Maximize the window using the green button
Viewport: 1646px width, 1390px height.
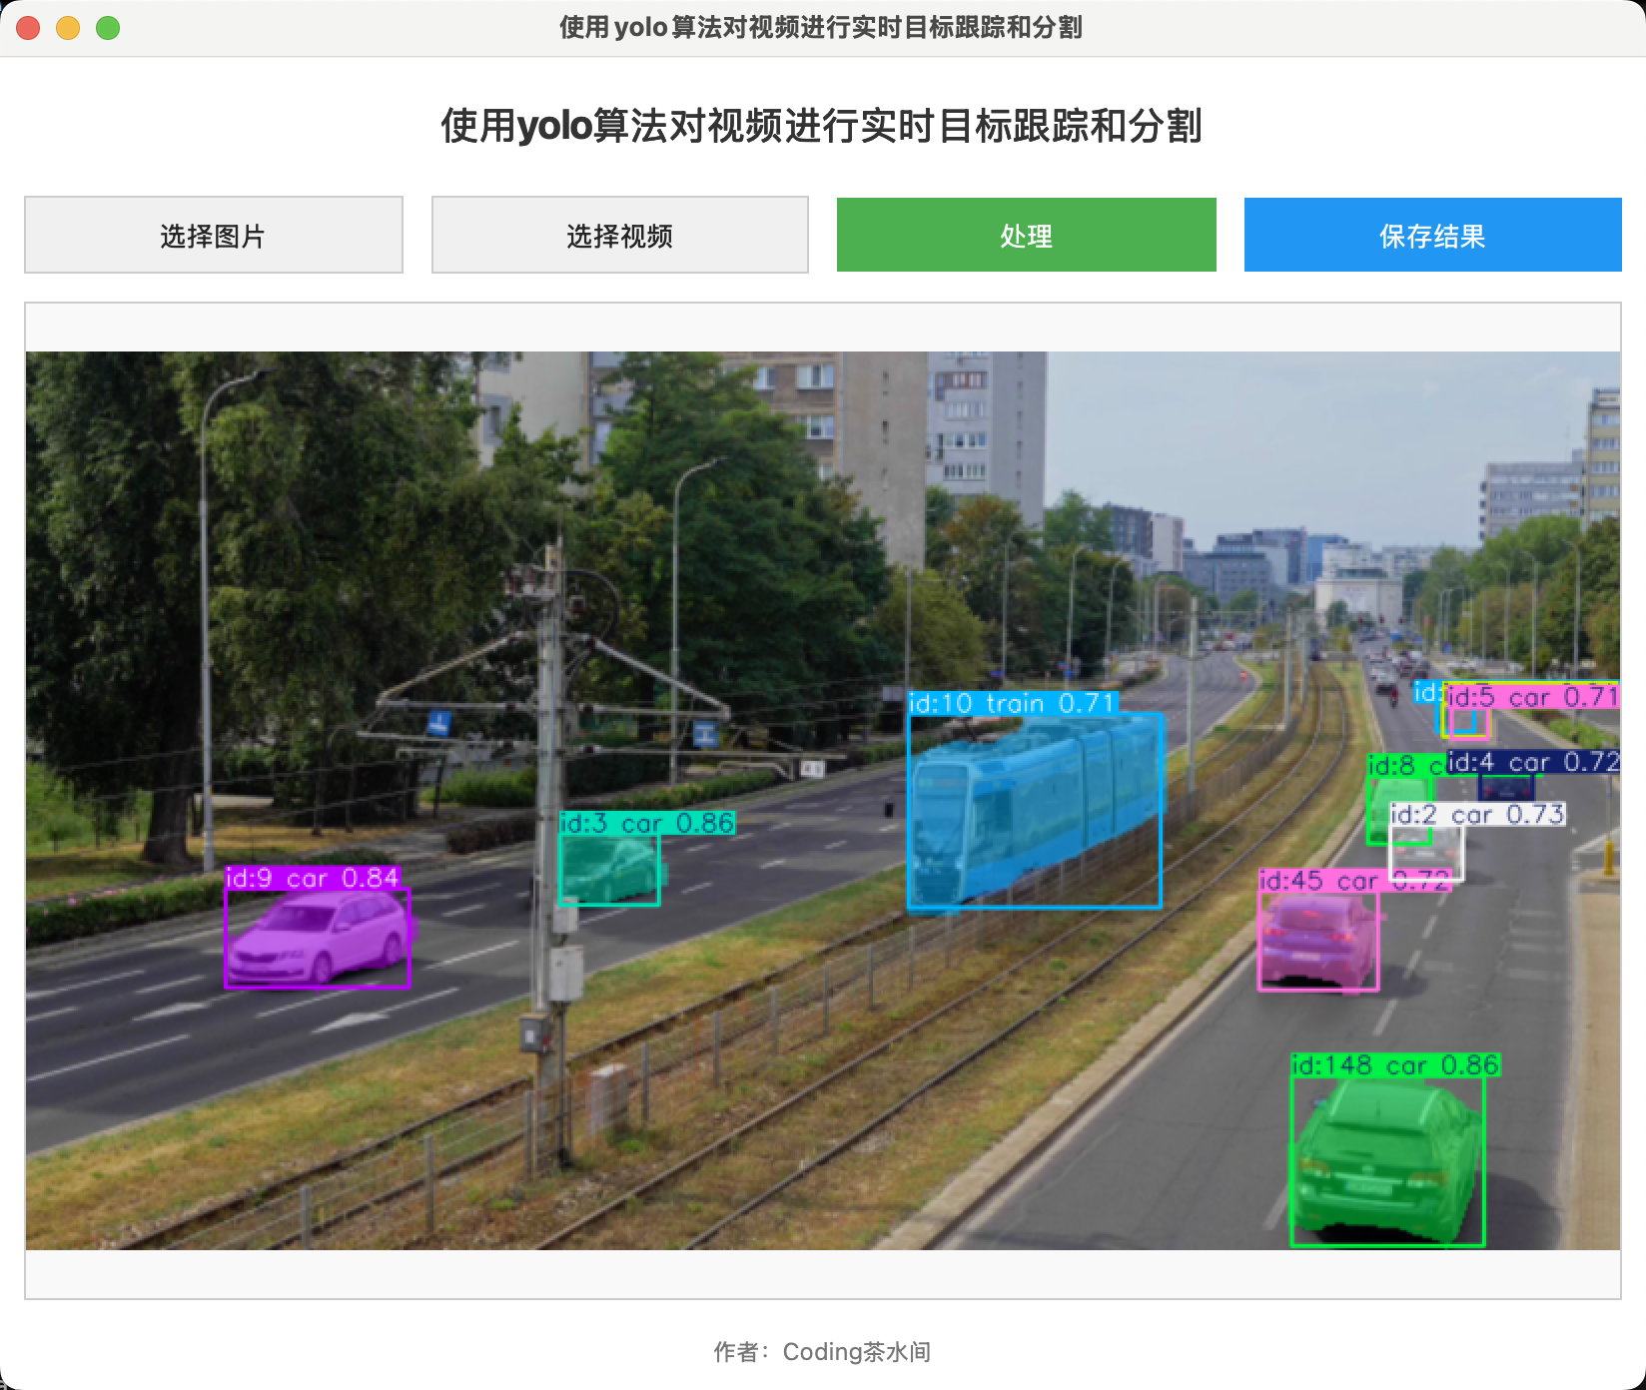108,28
